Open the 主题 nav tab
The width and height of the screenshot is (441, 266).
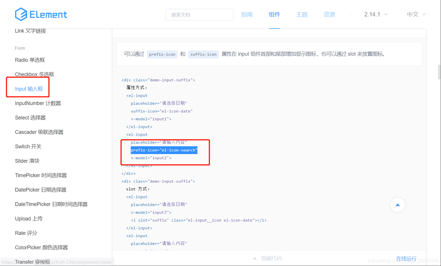(x=302, y=14)
